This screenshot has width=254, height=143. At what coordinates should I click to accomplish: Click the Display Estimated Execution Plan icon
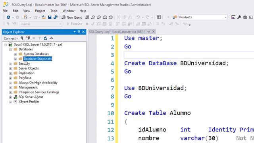point(98,24)
